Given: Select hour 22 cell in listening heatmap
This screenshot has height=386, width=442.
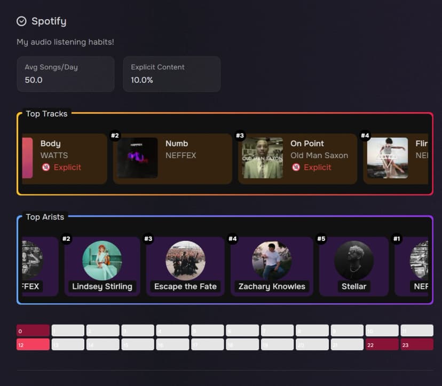Looking at the screenshot, I should pos(382,344).
